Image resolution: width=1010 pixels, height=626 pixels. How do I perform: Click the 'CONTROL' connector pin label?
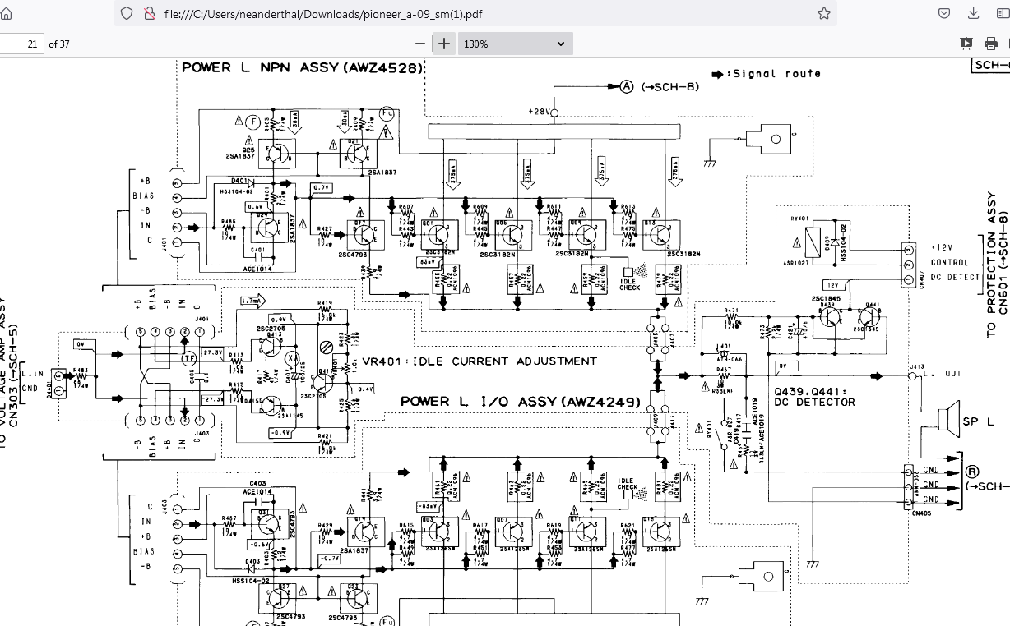pos(949,263)
